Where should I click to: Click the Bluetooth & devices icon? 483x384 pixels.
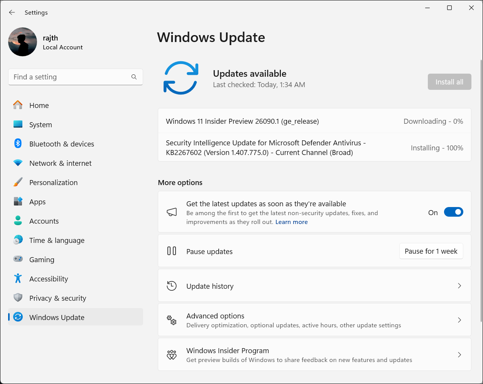(x=18, y=143)
